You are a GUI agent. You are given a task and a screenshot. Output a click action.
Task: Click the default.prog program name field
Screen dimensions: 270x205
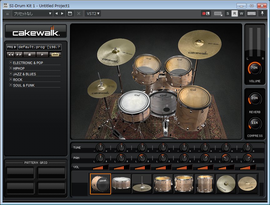pos(39,47)
